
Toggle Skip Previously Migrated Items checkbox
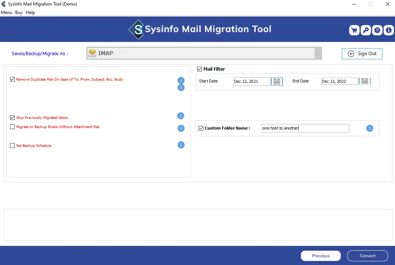coord(12,117)
